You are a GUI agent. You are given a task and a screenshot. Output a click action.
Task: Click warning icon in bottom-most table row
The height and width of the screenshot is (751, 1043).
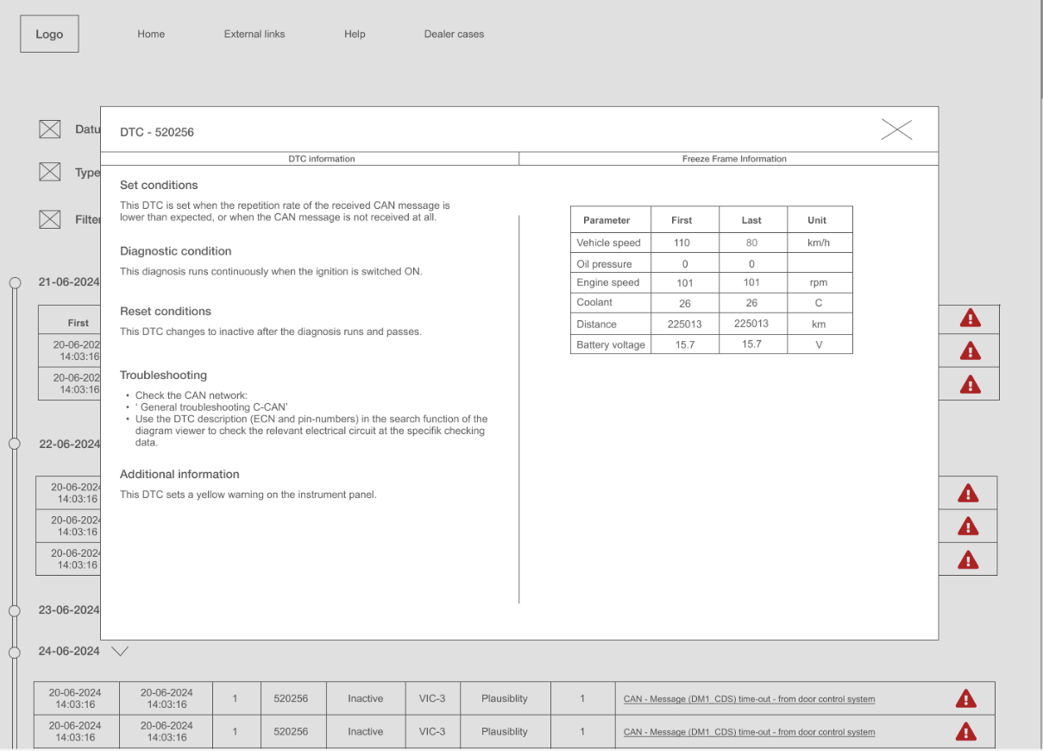966,731
